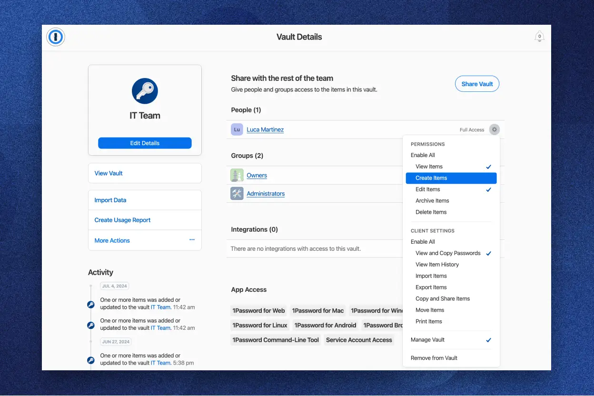
Task: Open the notifications bell
Action: (539, 36)
